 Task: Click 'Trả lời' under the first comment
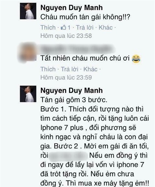click(x=85, y=28)
